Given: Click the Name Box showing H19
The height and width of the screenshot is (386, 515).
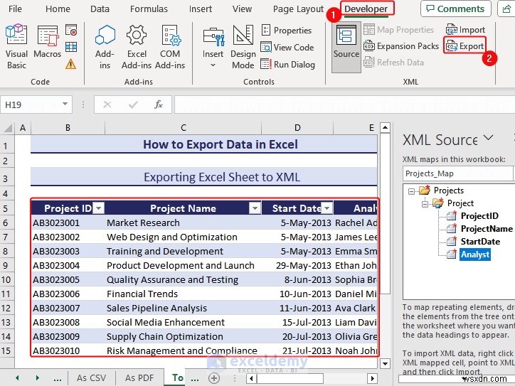Looking at the screenshot, I should click(31, 104).
